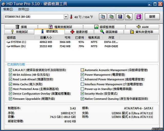The height and width of the screenshot is (131, 164).
Task: Toggle the Security Mode checkbox
Action: tap(82, 93)
